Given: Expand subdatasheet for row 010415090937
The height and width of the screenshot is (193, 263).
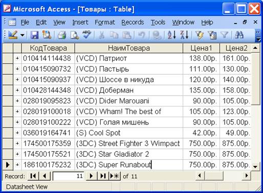Looking at the screenshot, I should click(17, 79).
